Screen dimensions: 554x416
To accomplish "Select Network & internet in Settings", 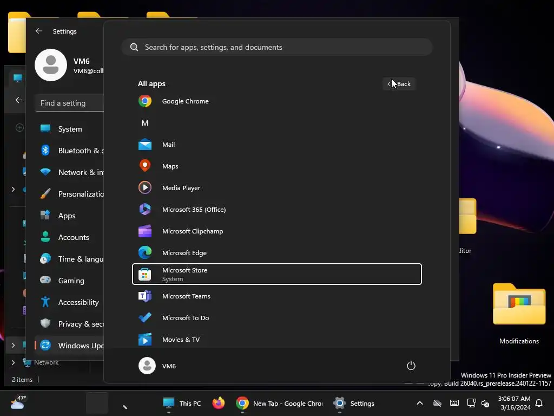I will click(70, 172).
